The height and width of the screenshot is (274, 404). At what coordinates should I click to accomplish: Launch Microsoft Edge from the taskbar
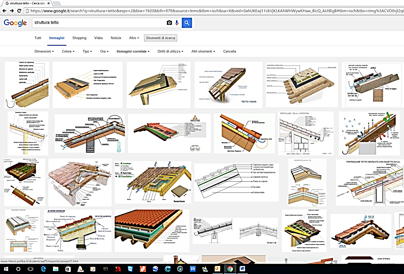point(43,269)
